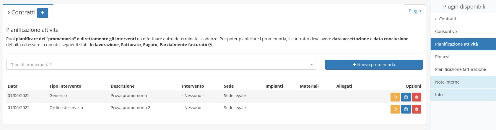Click the blue plus button beside Contratti
This screenshot has width=496, height=130.
pyautogui.click(x=43, y=13)
